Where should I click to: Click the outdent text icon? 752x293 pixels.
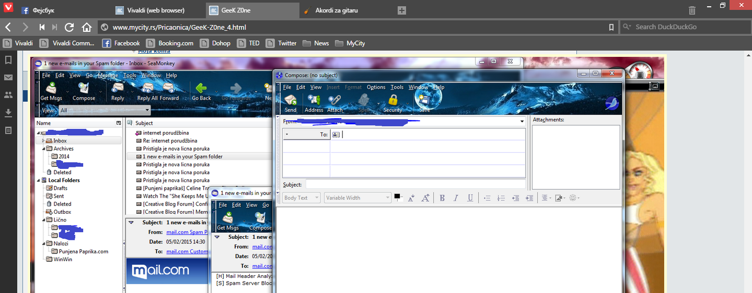[516, 198]
